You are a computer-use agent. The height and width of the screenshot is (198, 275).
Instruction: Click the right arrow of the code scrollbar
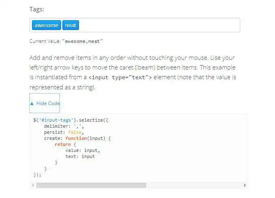coord(245,185)
